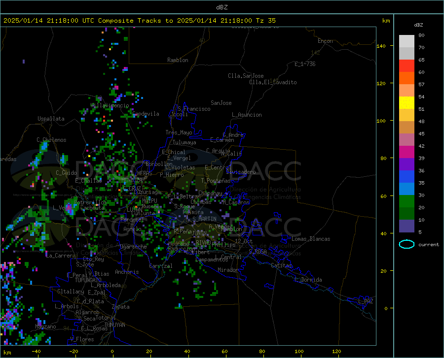444x358 pixels.
Task: Click the 'Manzano' place label
Action: pyautogui.click(x=45, y=326)
